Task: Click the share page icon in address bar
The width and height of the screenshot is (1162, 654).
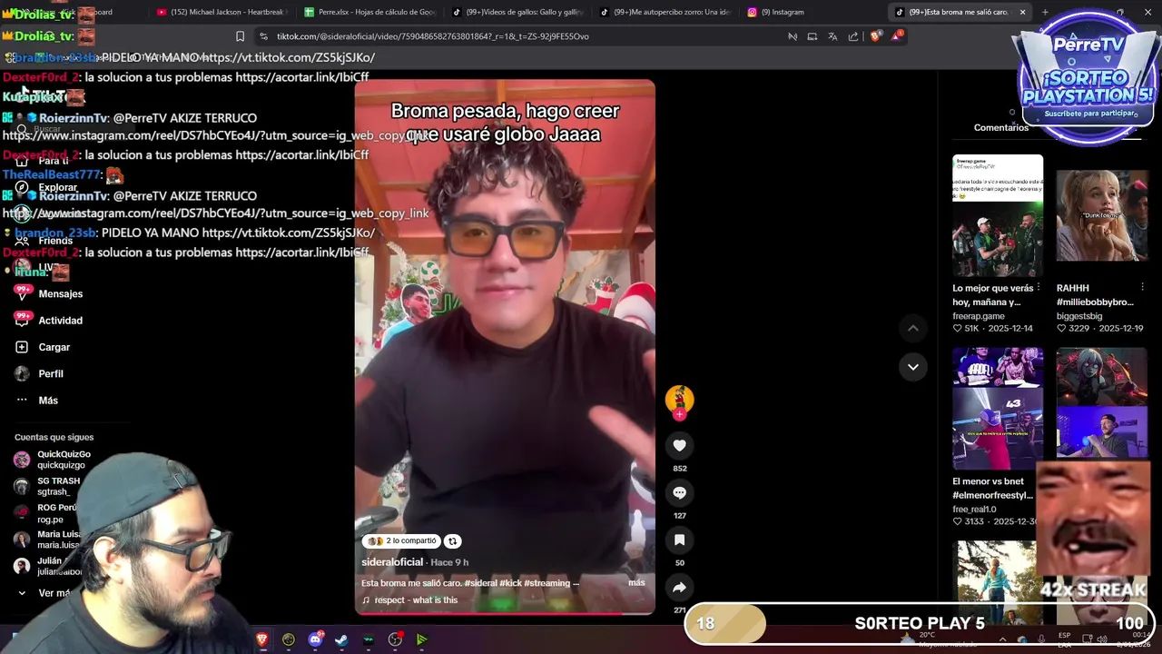Action: 853,36
